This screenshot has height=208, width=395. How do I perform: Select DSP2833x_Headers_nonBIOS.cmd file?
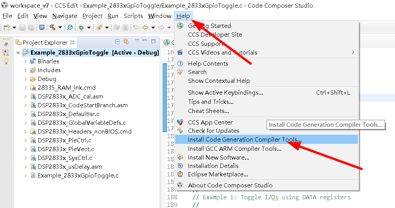coord(85,132)
